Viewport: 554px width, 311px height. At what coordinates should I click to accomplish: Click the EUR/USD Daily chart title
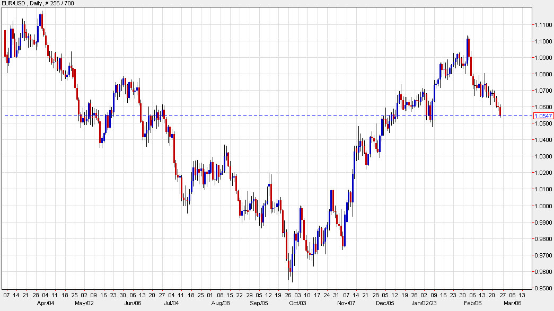coord(38,4)
